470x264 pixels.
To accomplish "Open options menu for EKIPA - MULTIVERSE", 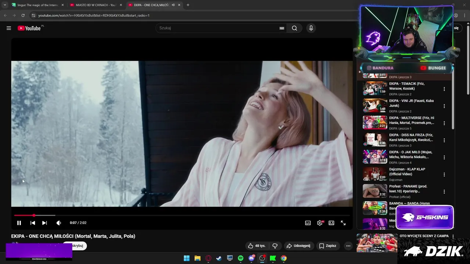I will point(444,123).
